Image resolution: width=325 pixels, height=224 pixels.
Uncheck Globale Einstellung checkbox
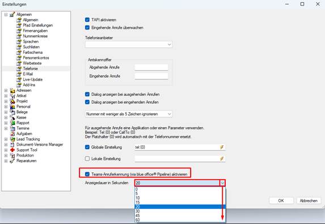87,147
